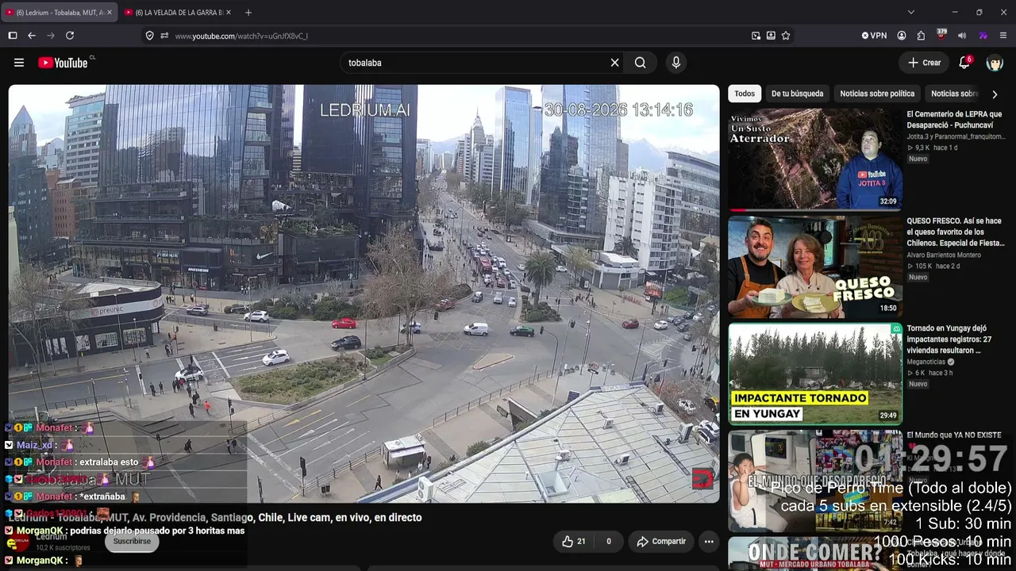The width and height of the screenshot is (1016, 571).
Task: Dislike the video
Action: (x=609, y=542)
